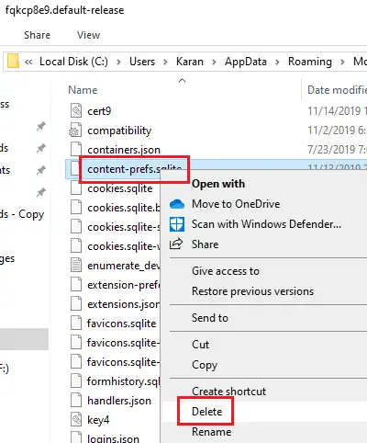Viewport: 367px width, 443px height.
Task: Click the extensions.json file icon
Action: [x=76, y=303]
